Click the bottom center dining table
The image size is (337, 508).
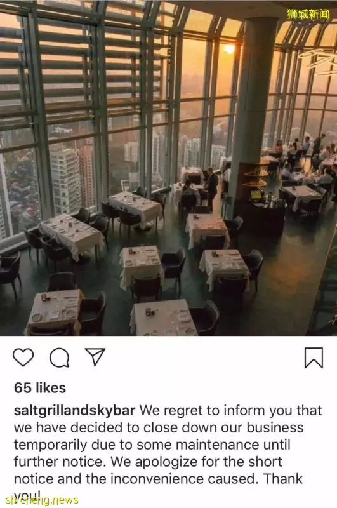pos(163,317)
